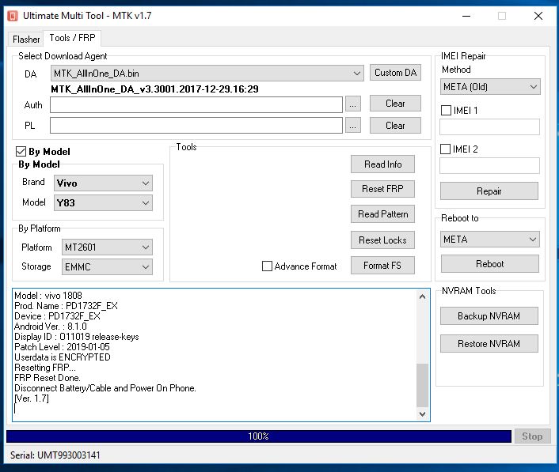The width and height of the screenshot is (559, 472).
Task: Click the log scrollbar thumb
Action: [423, 385]
